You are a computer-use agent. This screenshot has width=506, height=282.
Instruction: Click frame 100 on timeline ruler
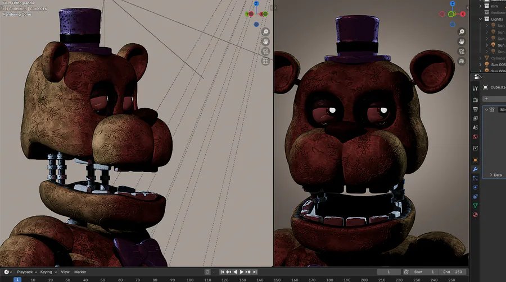click(190, 280)
